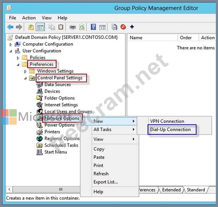
Task: Click the Refresh toolbar icon
Action: point(82,27)
